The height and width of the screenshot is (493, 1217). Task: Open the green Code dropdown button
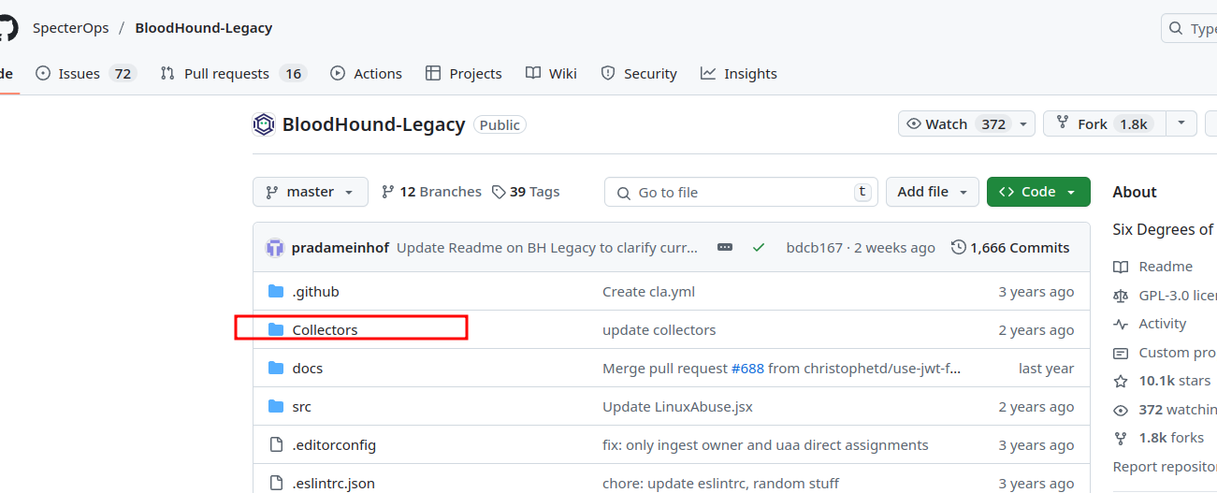pyautogui.click(x=1038, y=192)
